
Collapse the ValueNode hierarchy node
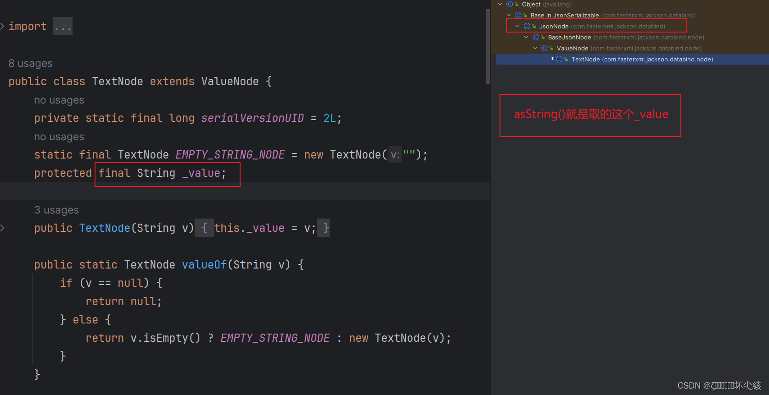(x=535, y=48)
